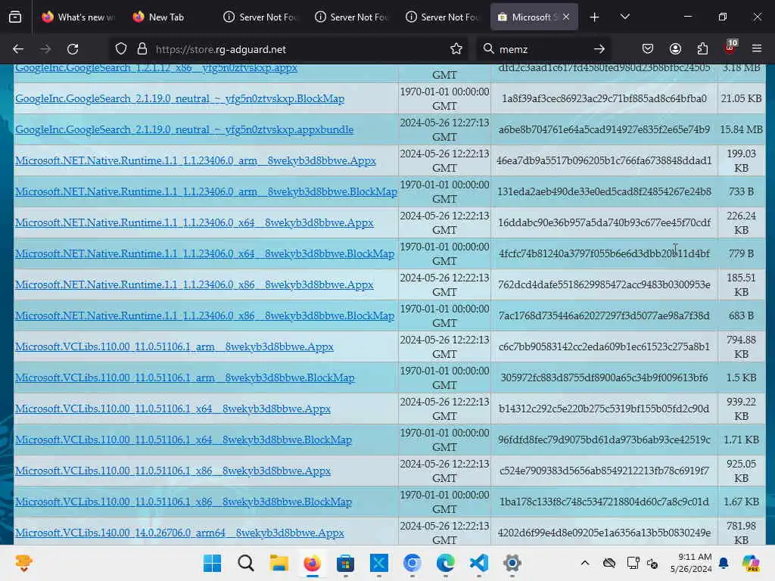Open the tracking protection shield icon

(x=121, y=49)
